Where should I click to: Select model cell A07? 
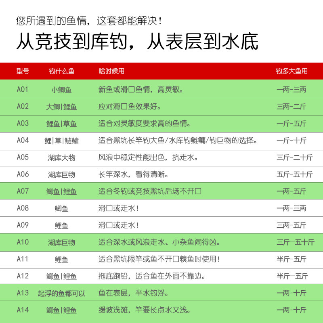click(23, 191)
